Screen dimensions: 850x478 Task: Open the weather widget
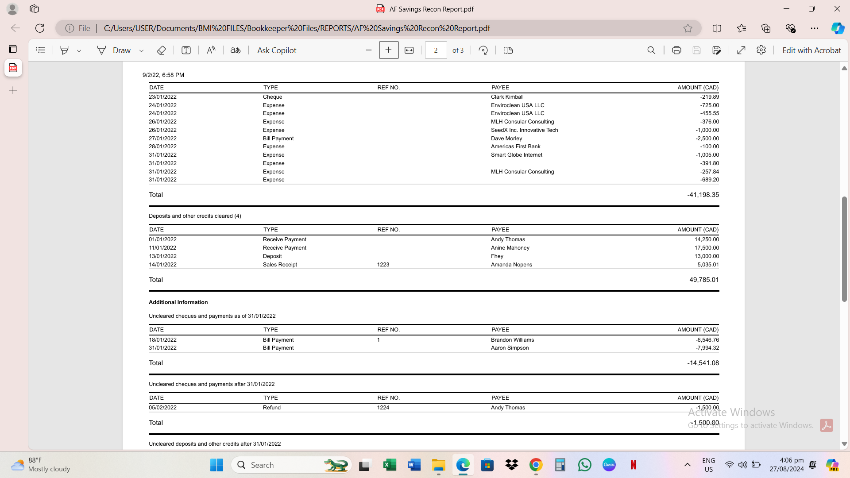pyautogui.click(x=41, y=465)
